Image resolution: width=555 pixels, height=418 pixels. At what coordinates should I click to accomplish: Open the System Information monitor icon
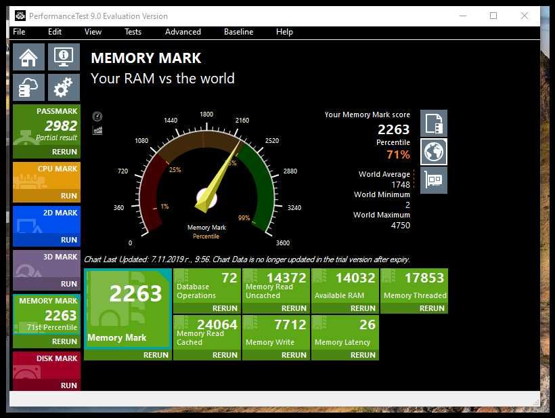pos(64,57)
